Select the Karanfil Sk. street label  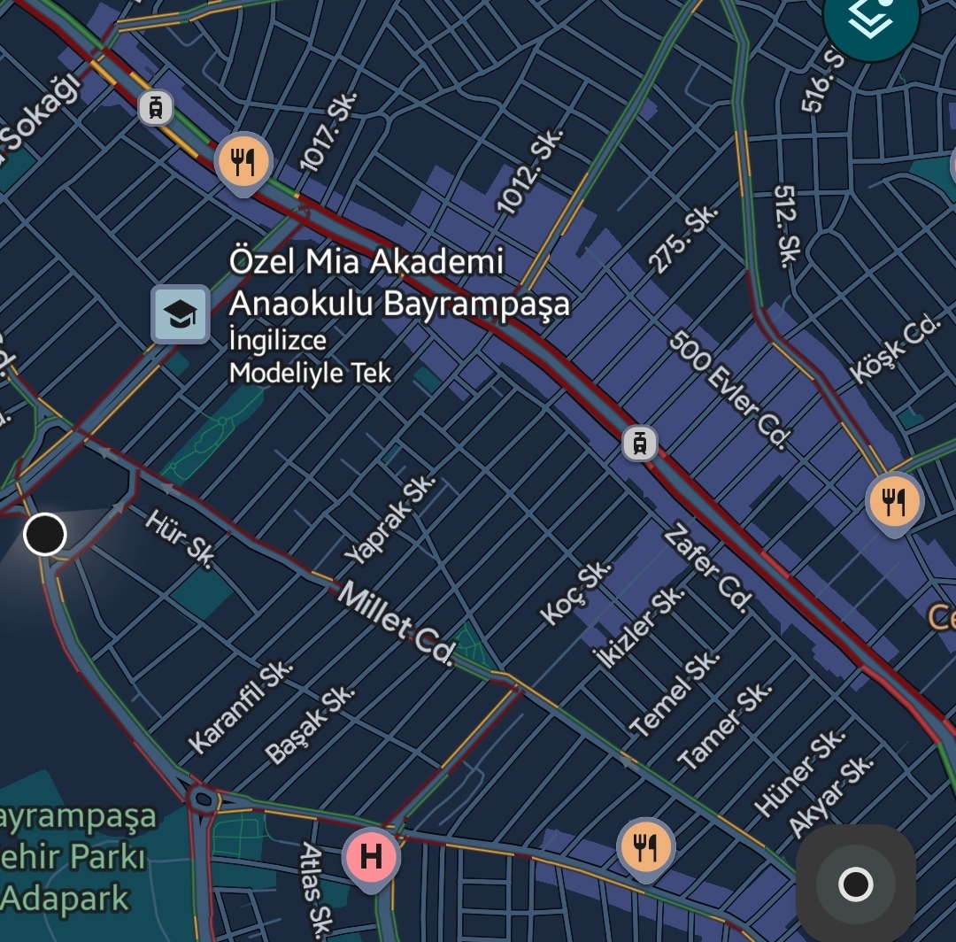[240, 707]
